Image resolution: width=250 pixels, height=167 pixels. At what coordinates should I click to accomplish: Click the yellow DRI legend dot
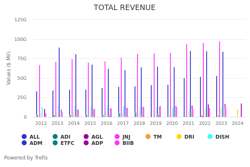tap(179, 137)
